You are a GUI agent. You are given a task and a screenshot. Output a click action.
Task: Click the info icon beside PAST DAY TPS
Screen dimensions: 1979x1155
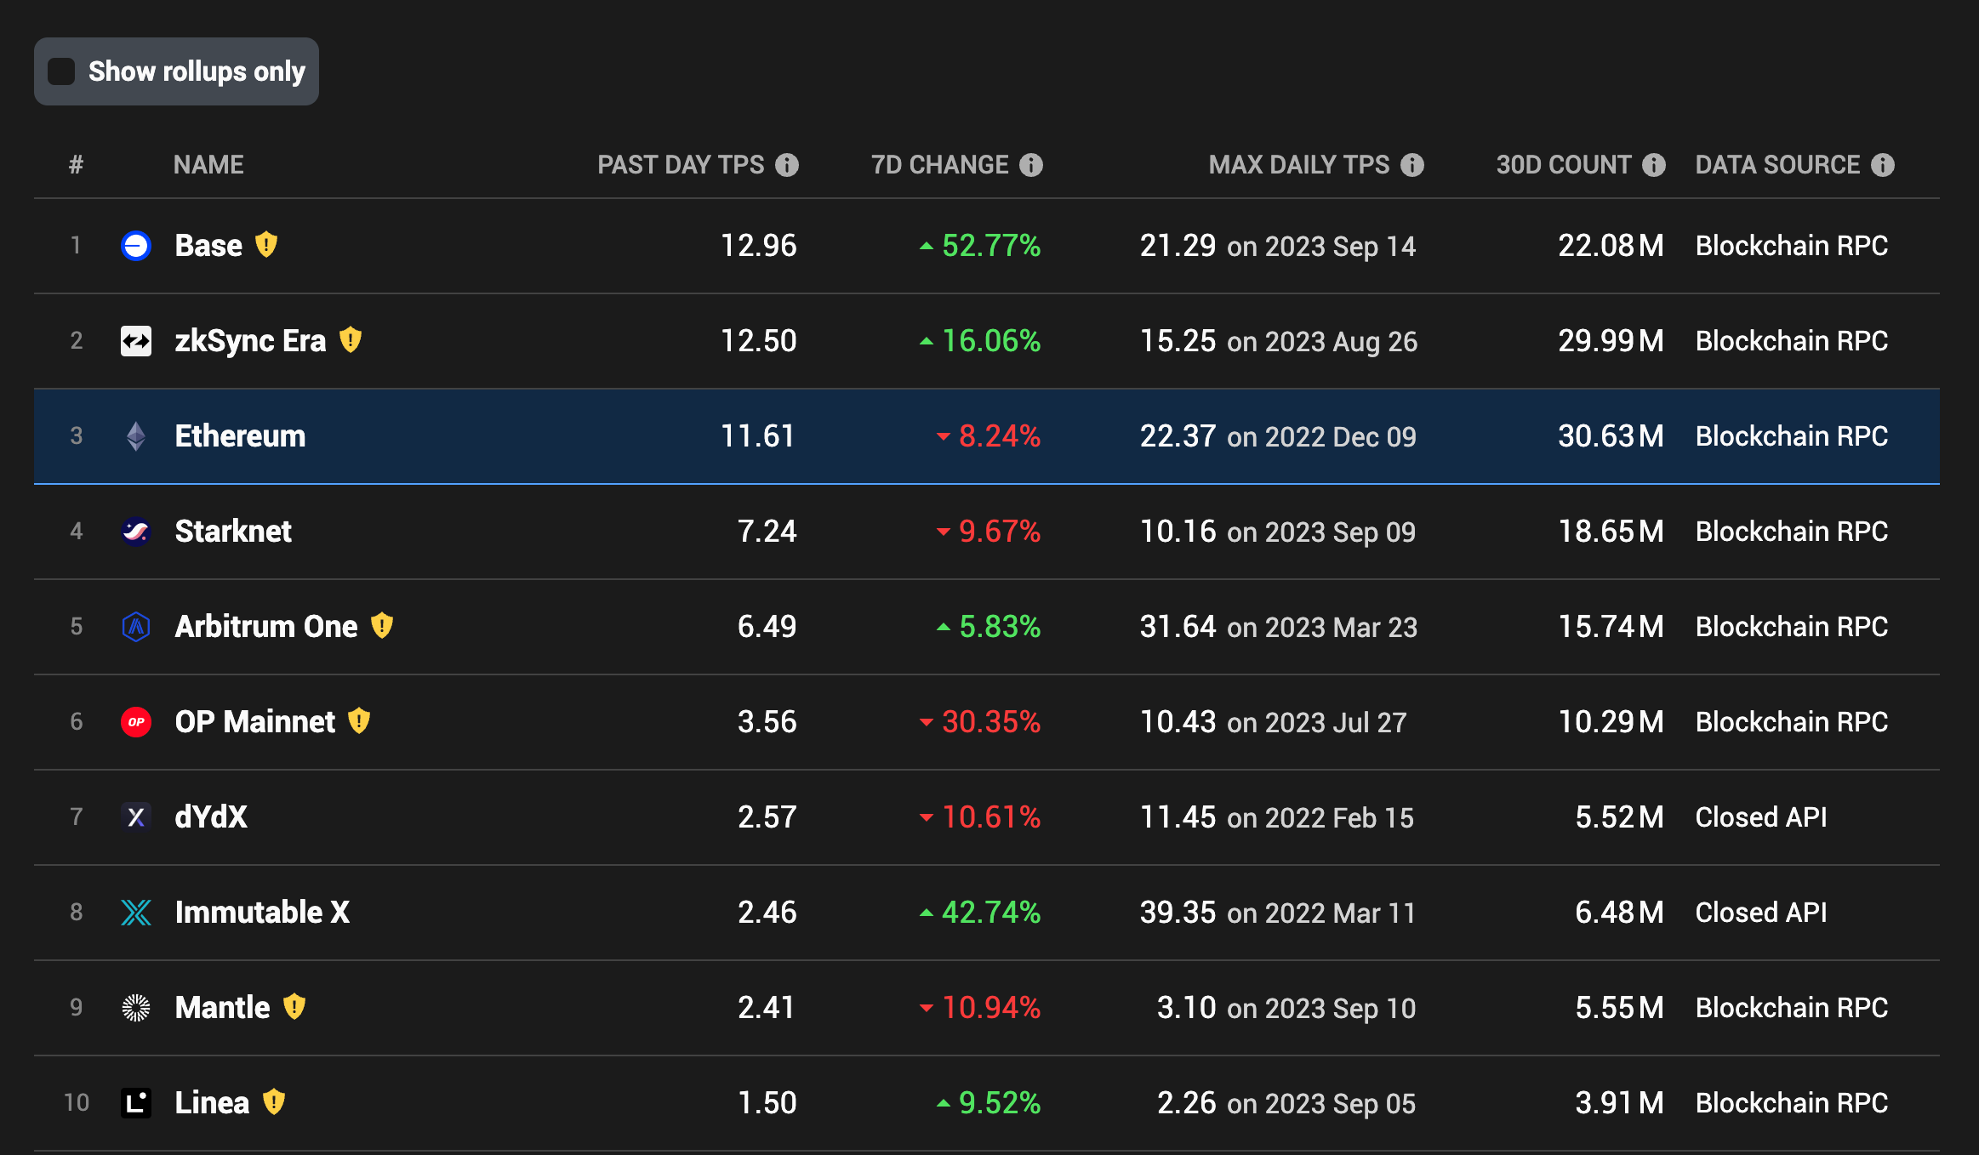[x=787, y=165]
